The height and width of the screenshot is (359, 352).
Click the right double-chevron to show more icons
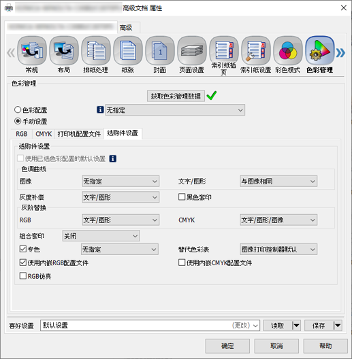coord(340,53)
